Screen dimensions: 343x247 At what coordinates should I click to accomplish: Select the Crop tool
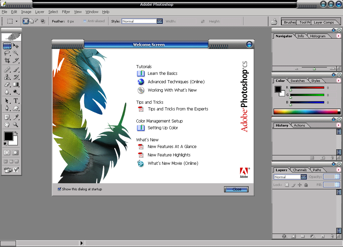pyautogui.click(x=7, y=60)
